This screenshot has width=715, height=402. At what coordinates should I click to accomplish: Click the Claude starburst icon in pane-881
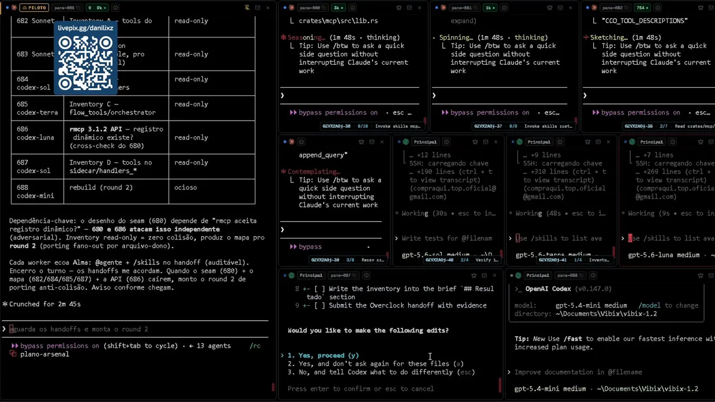click(x=444, y=8)
